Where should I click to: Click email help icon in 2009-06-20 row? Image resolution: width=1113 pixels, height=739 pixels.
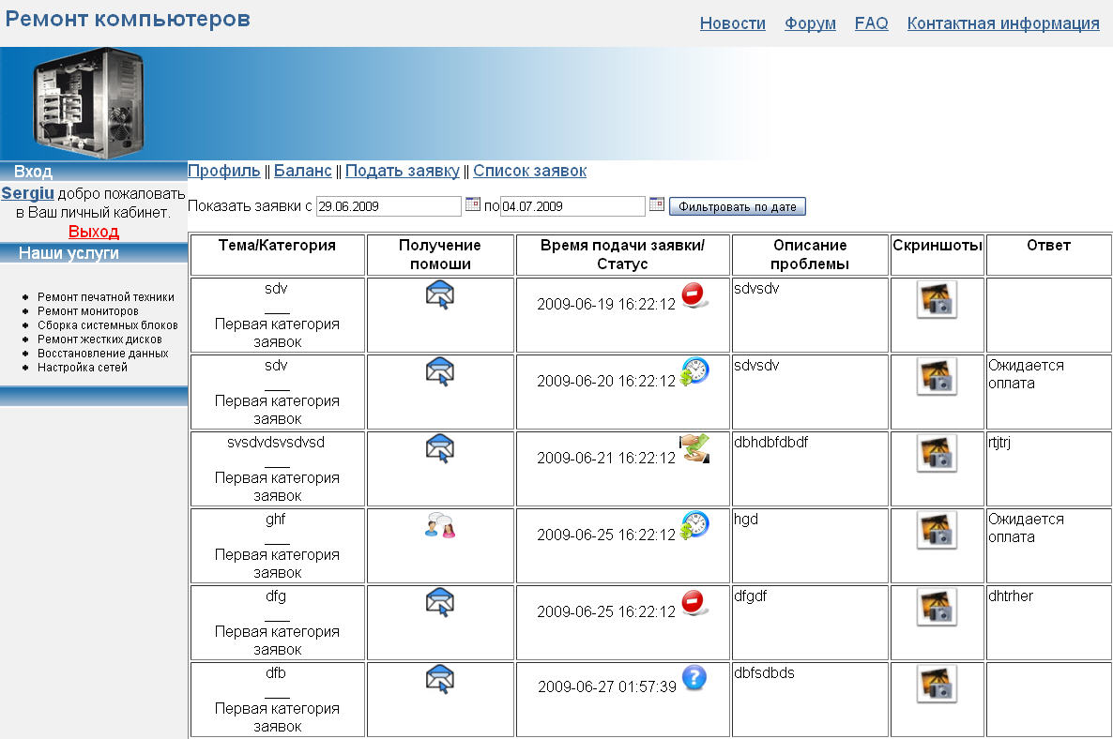(440, 371)
